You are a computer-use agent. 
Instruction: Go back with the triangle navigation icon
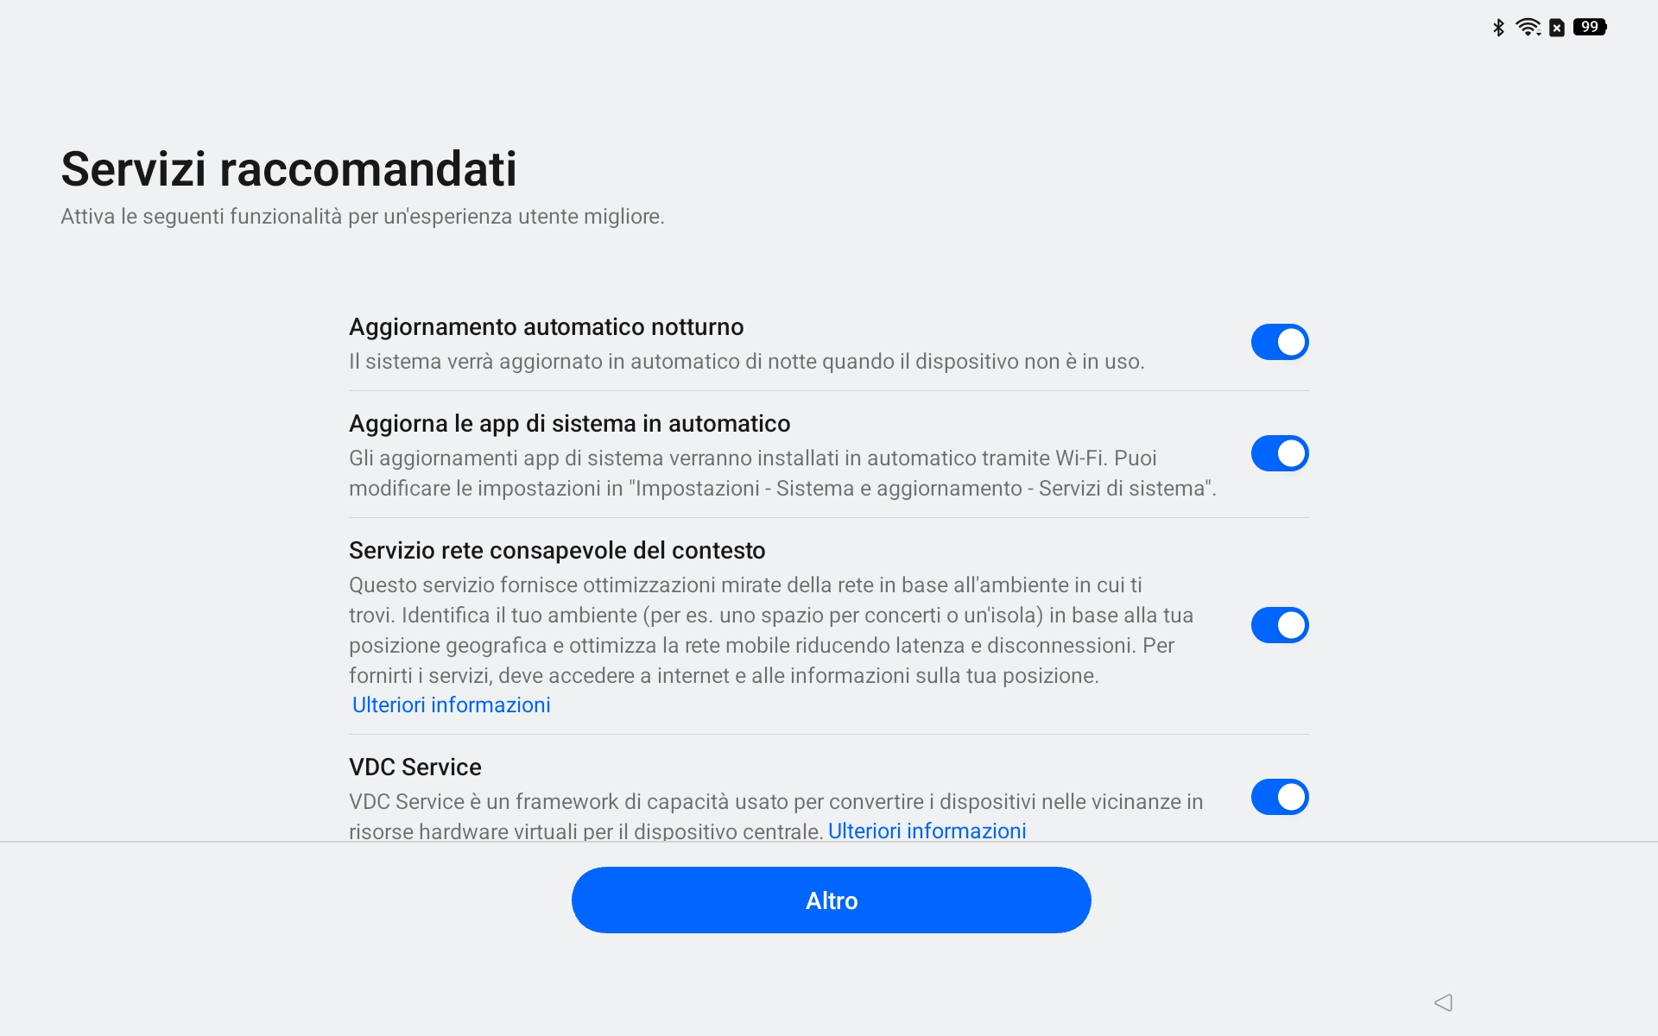[1443, 1002]
